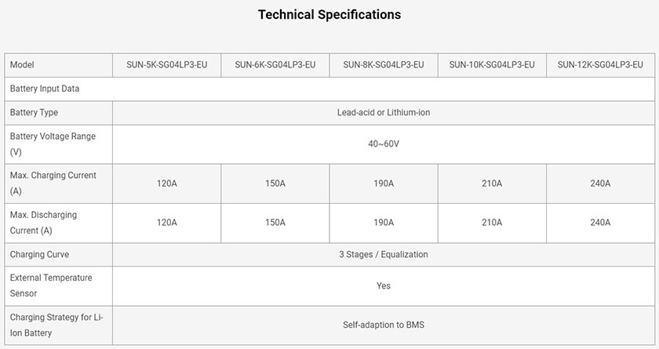Click the 190A max discharging current cell
Viewport: 659px width, 349px height.
pyautogui.click(x=384, y=223)
